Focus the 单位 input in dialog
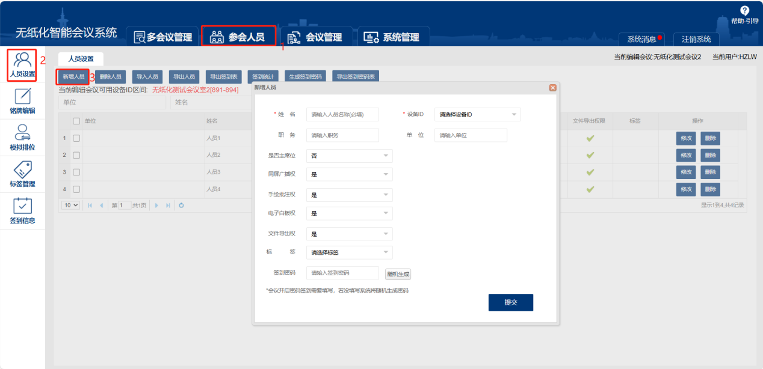 (471, 135)
